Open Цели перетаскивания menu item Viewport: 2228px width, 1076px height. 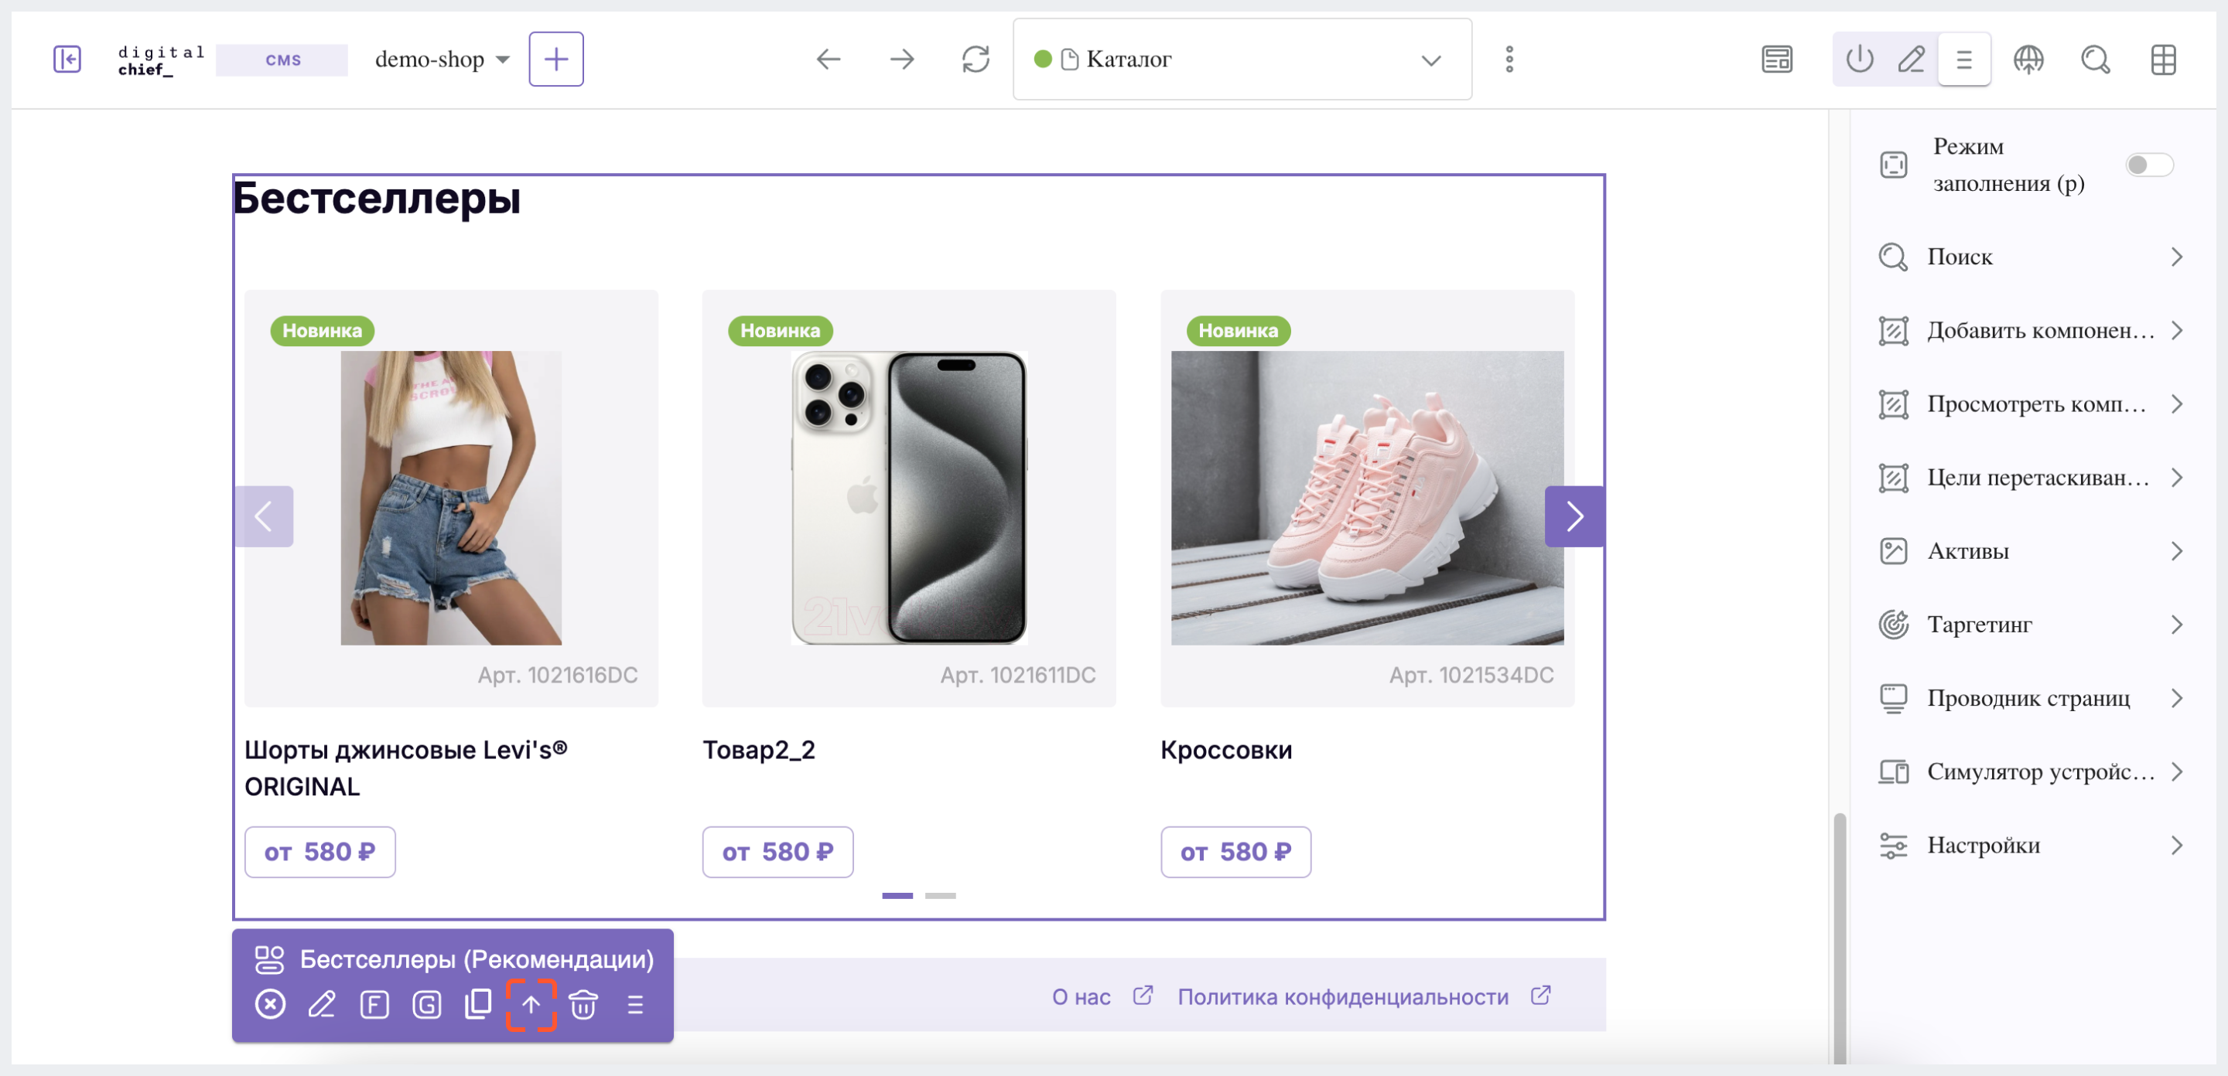click(2031, 477)
